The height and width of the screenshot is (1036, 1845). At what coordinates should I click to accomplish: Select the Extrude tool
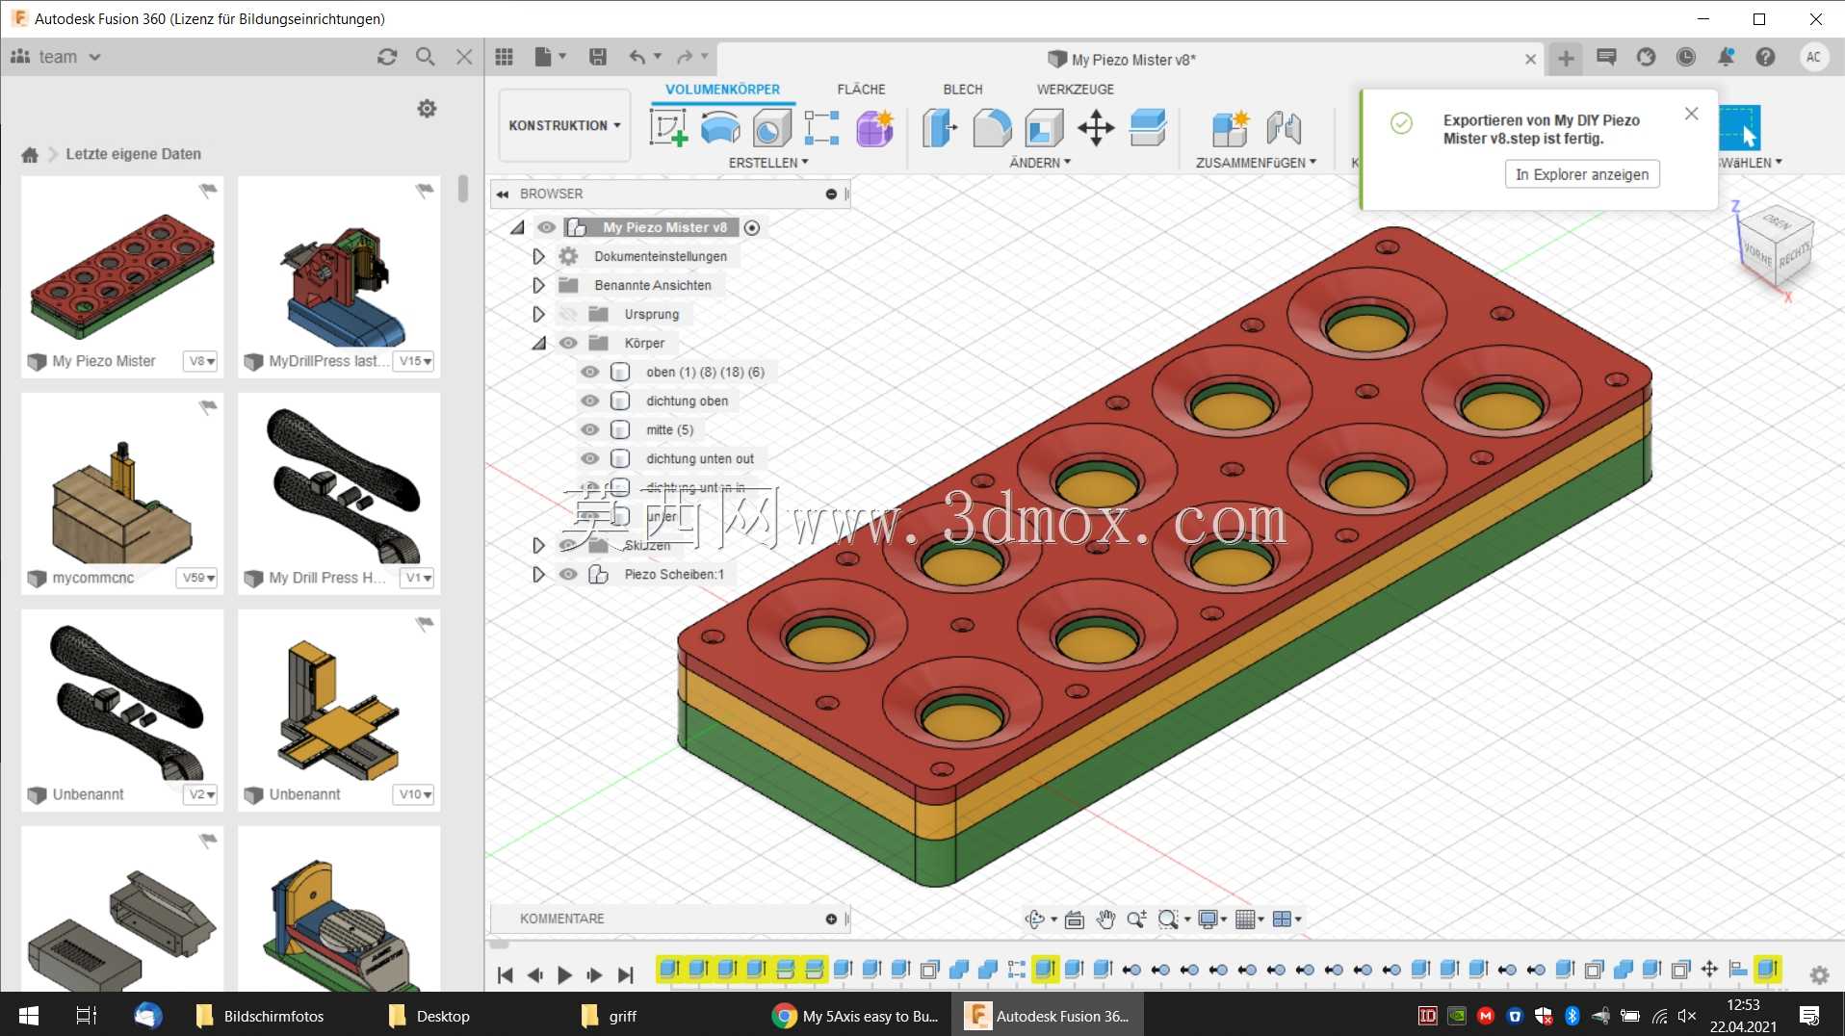(720, 127)
